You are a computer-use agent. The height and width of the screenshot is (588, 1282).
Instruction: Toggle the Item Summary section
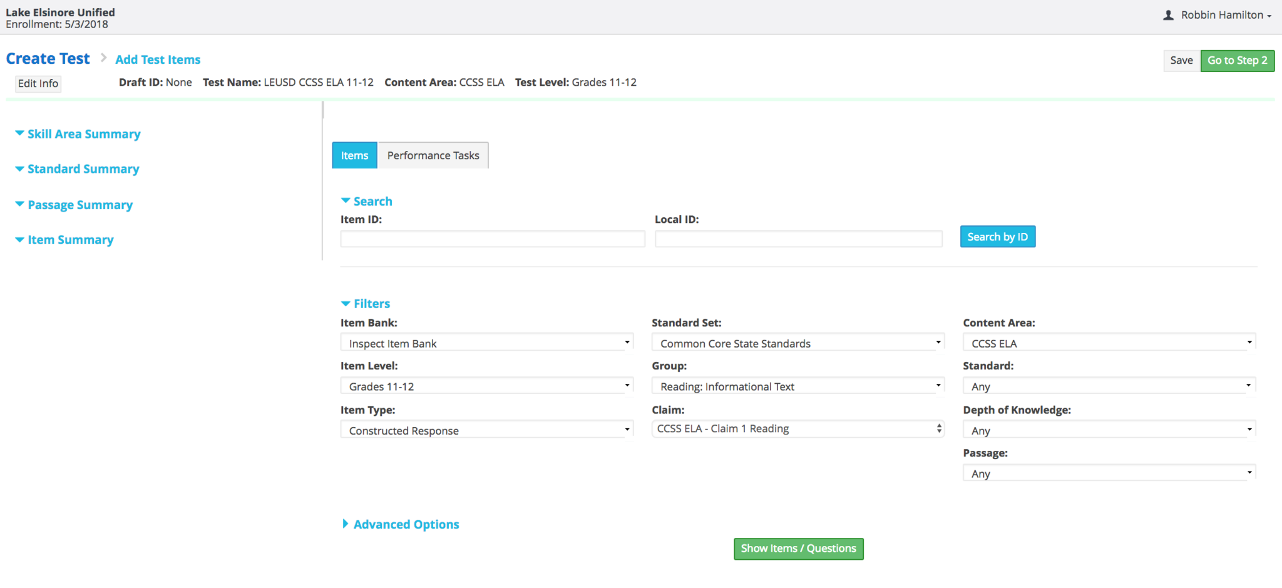(64, 240)
